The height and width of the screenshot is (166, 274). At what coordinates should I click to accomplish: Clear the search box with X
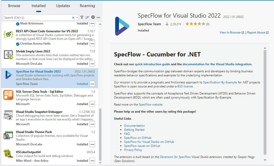73,17
